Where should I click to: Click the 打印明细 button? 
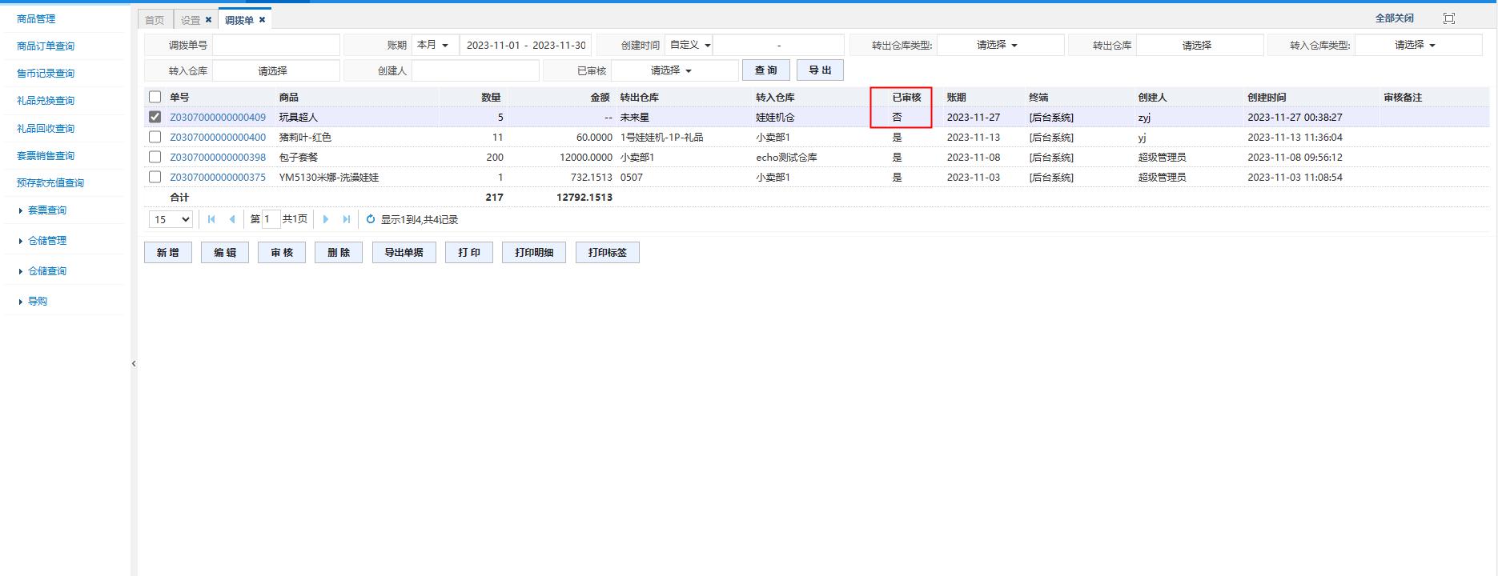(x=534, y=253)
